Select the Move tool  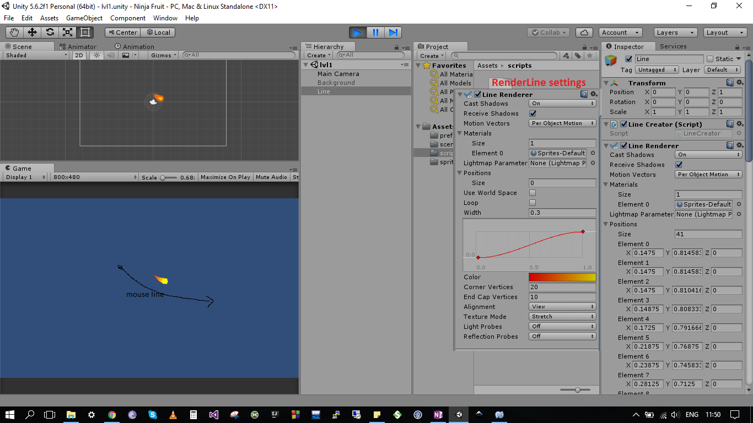[x=33, y=32]
